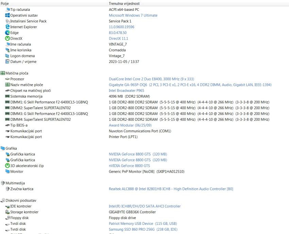This screenshot has height=234, width=289.
Task: Click the Cromadda user name value
Action: point(117,50)
